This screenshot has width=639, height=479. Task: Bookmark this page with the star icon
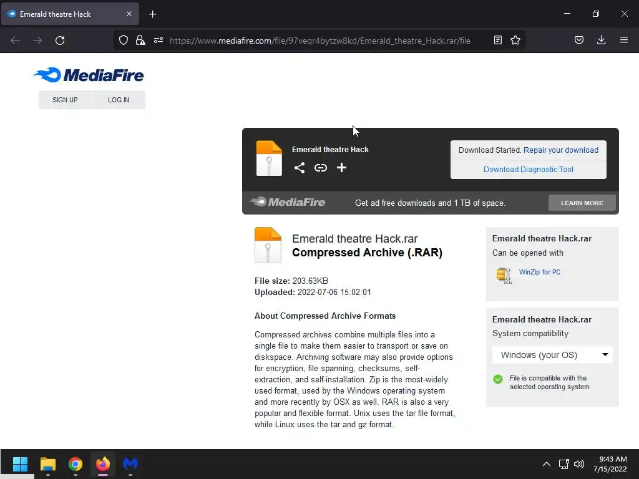515,40
